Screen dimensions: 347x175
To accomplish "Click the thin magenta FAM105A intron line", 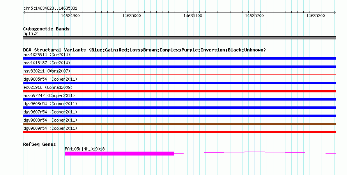I will [x=255, y=152].
